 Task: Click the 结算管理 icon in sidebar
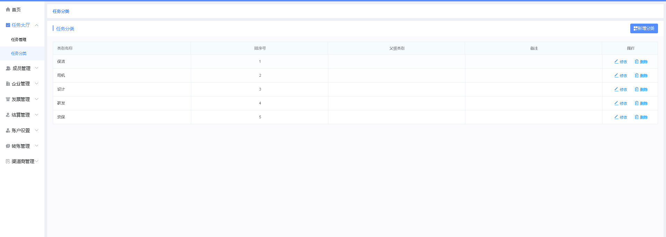tap(8, 115)
